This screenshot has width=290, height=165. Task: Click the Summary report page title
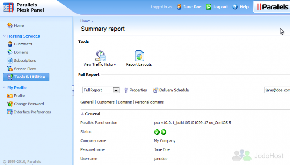click(x=103, y=29)
